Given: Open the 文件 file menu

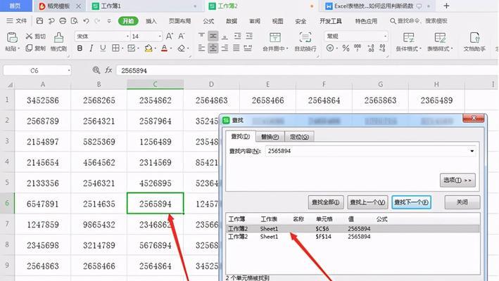Looking at the screenshot, I should tap(17, 21).
